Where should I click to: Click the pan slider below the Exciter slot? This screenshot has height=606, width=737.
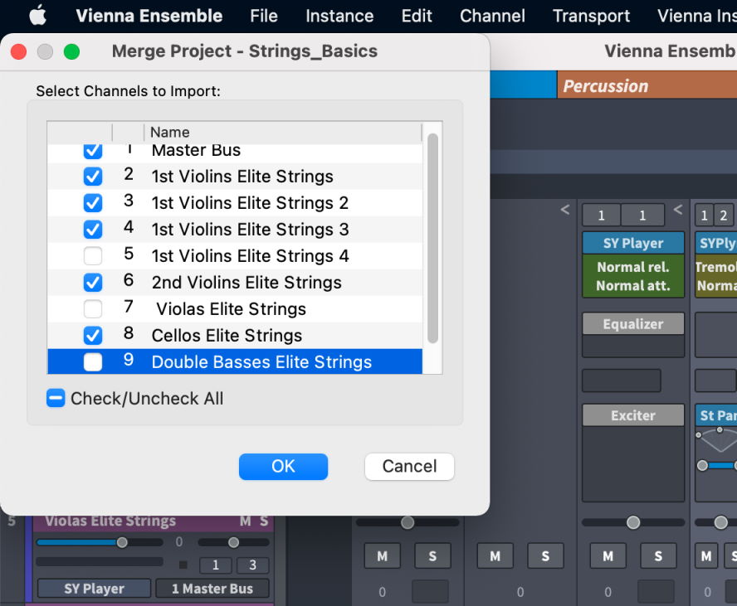click(x=633, y=522)
